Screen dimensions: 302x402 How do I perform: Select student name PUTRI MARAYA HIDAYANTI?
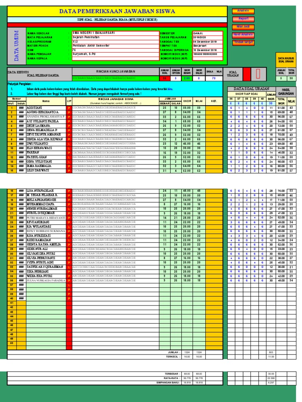(46, 217)
